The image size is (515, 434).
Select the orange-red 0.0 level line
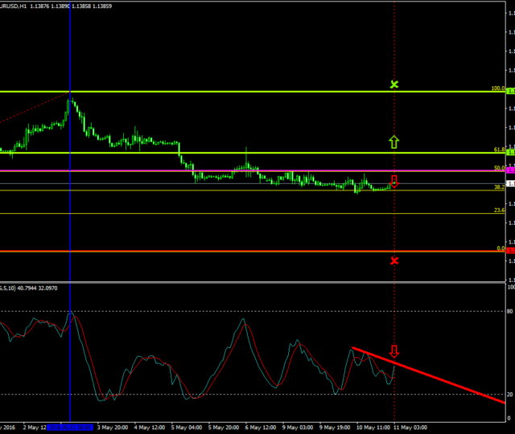241,252
